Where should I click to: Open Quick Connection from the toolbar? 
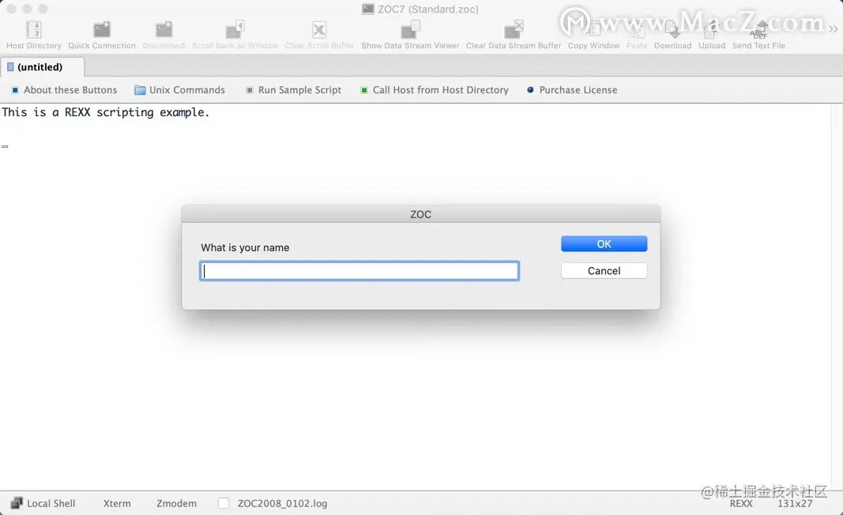102,29
